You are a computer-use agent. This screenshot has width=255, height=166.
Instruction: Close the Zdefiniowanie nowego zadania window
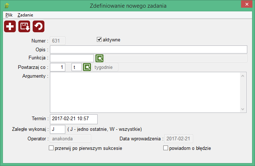click(x=247, y=4)
